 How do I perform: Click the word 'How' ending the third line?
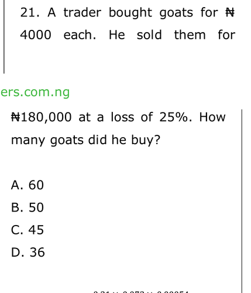point(212,117)
